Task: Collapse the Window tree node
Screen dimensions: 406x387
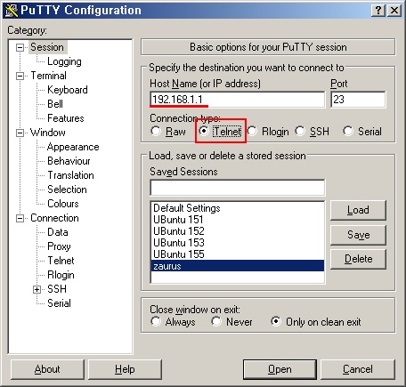Action: pos(20,133)
